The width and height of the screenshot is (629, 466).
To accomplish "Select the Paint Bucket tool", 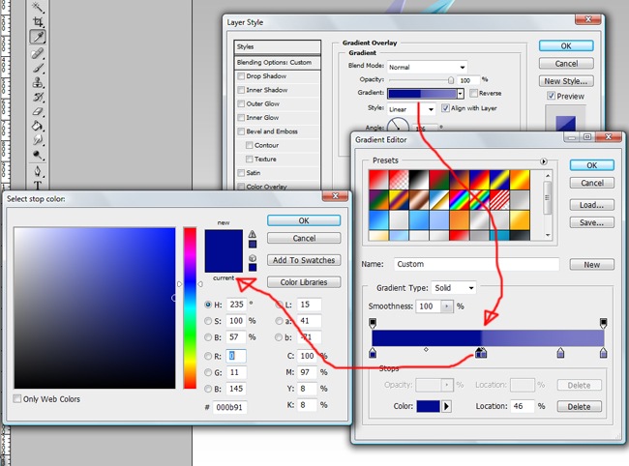I will click(x=39, y=126).
